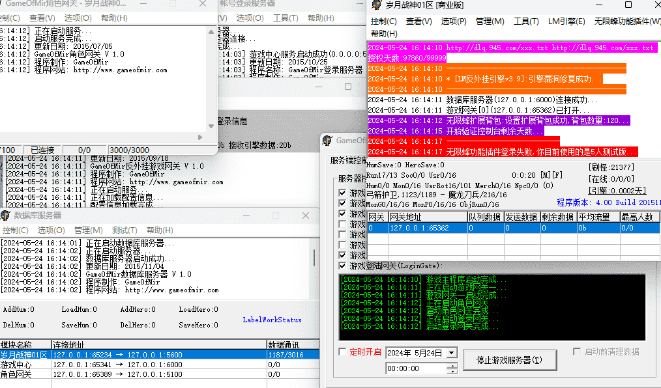Screen dimensions: 661x388
Task: Expand the 2024年 5月24日 date dropdown
Action: point(452,353)
